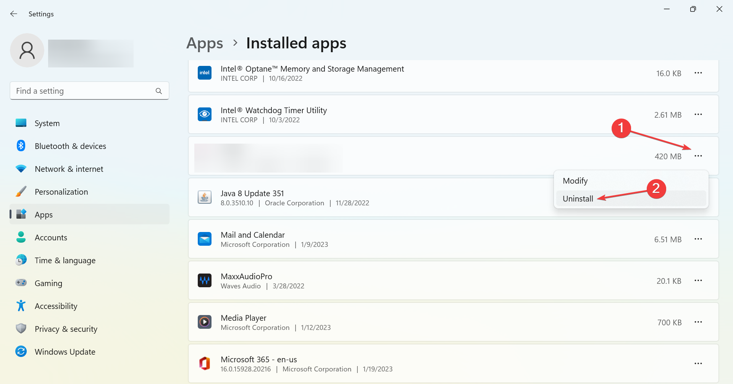Click the search magnifier icon
Image resolution: width=733 pixels, height=384 pixels.
point(159,91)
